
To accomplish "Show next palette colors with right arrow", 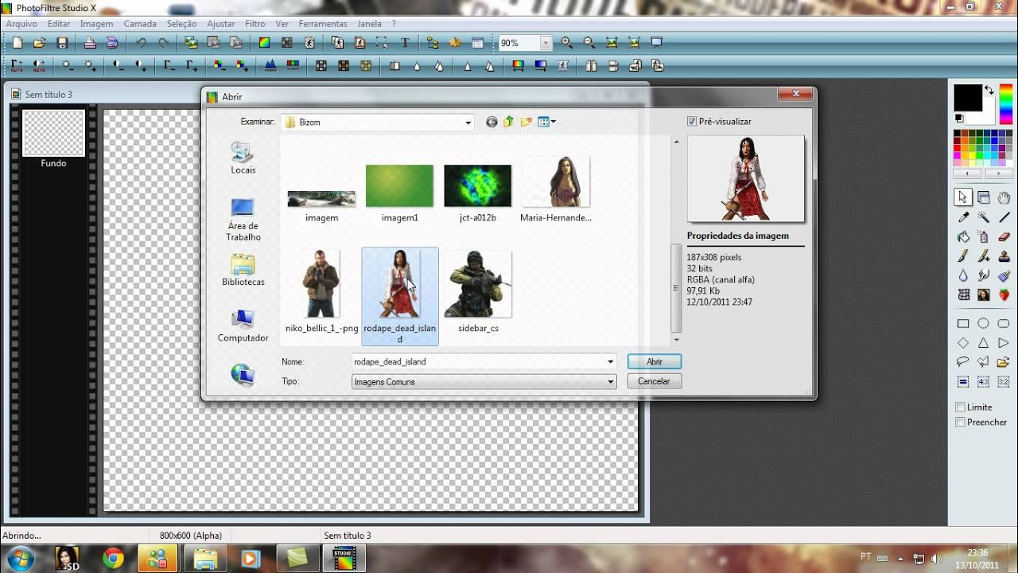I will 998,173.
